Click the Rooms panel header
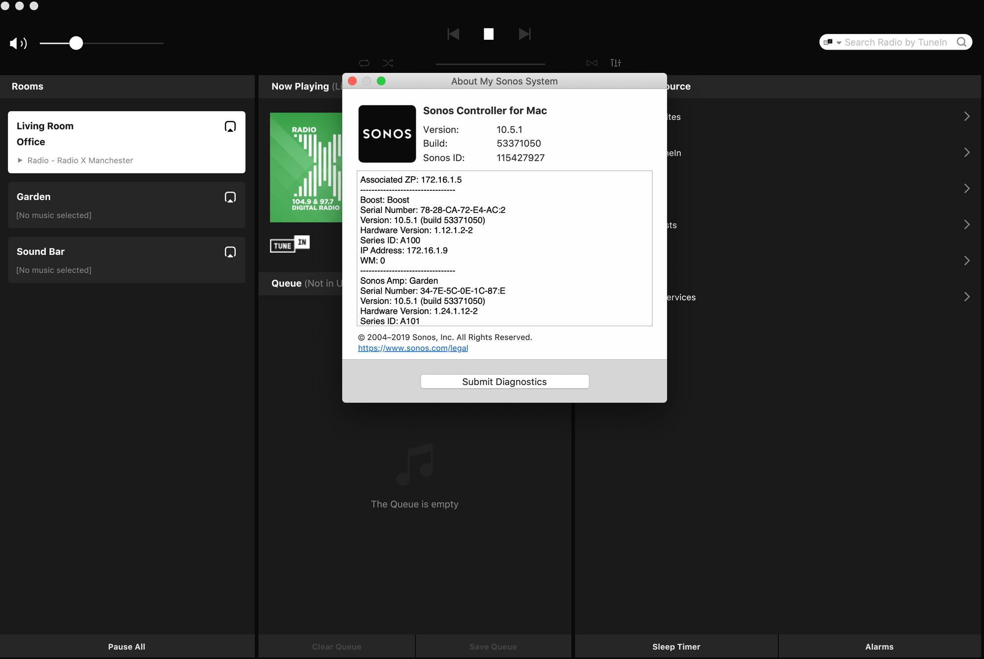 point(127,87)
